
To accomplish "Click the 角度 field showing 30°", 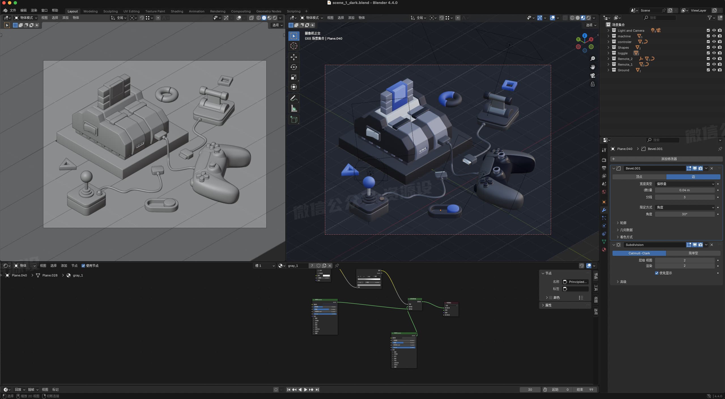I will coord(685,214).
